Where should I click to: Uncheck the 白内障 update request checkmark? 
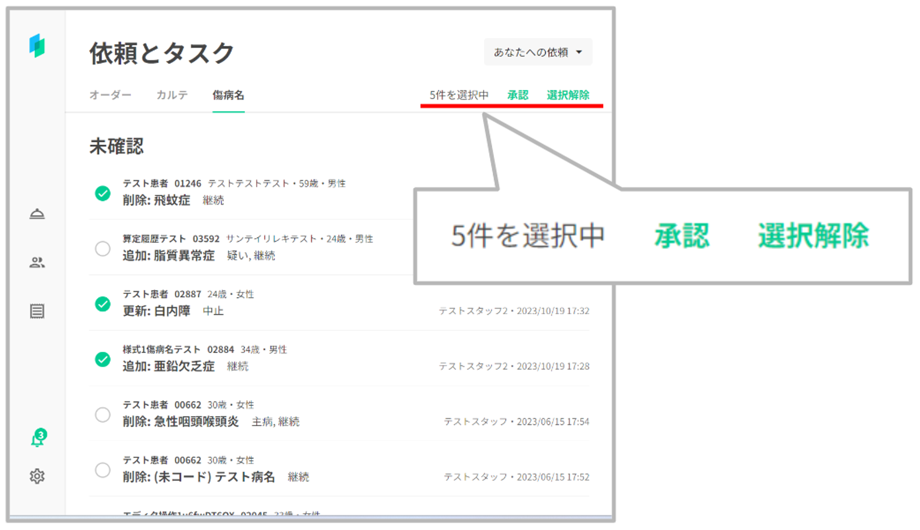103,304
